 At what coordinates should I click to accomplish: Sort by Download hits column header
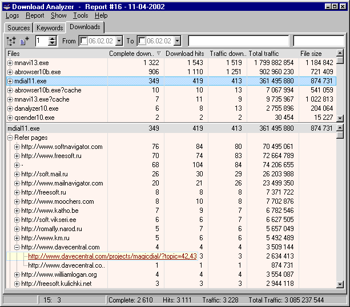(186, 54)
